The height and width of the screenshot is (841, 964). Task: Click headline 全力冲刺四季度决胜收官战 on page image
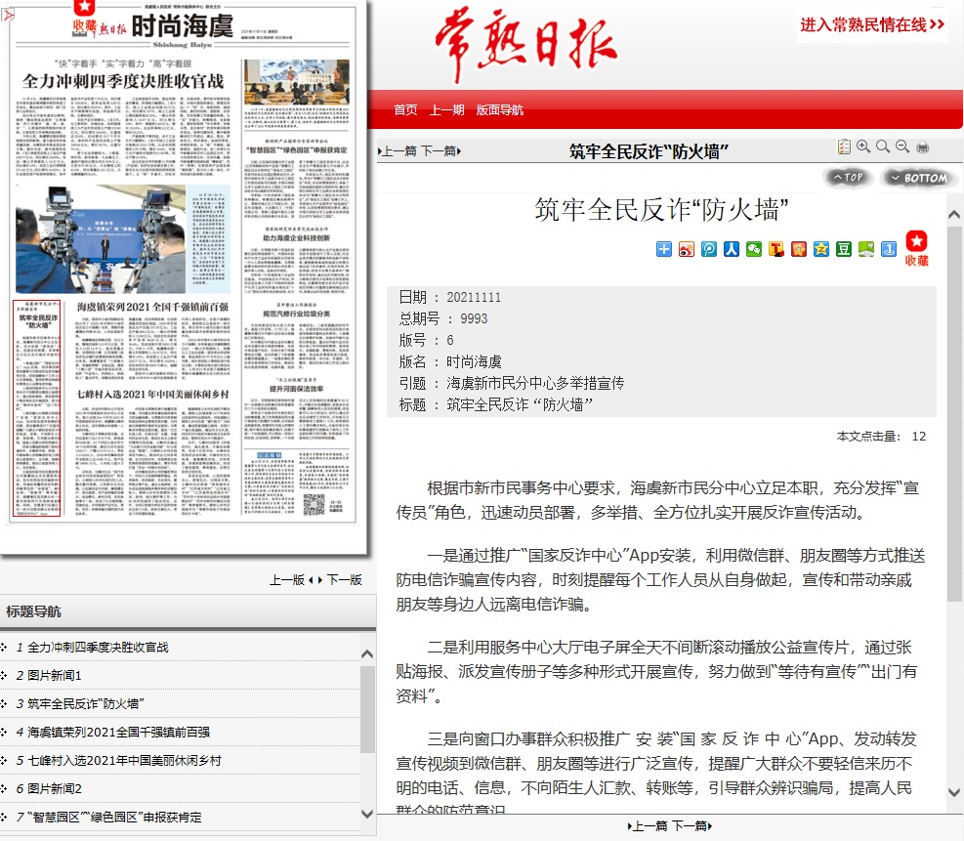[x=124, y=81]
